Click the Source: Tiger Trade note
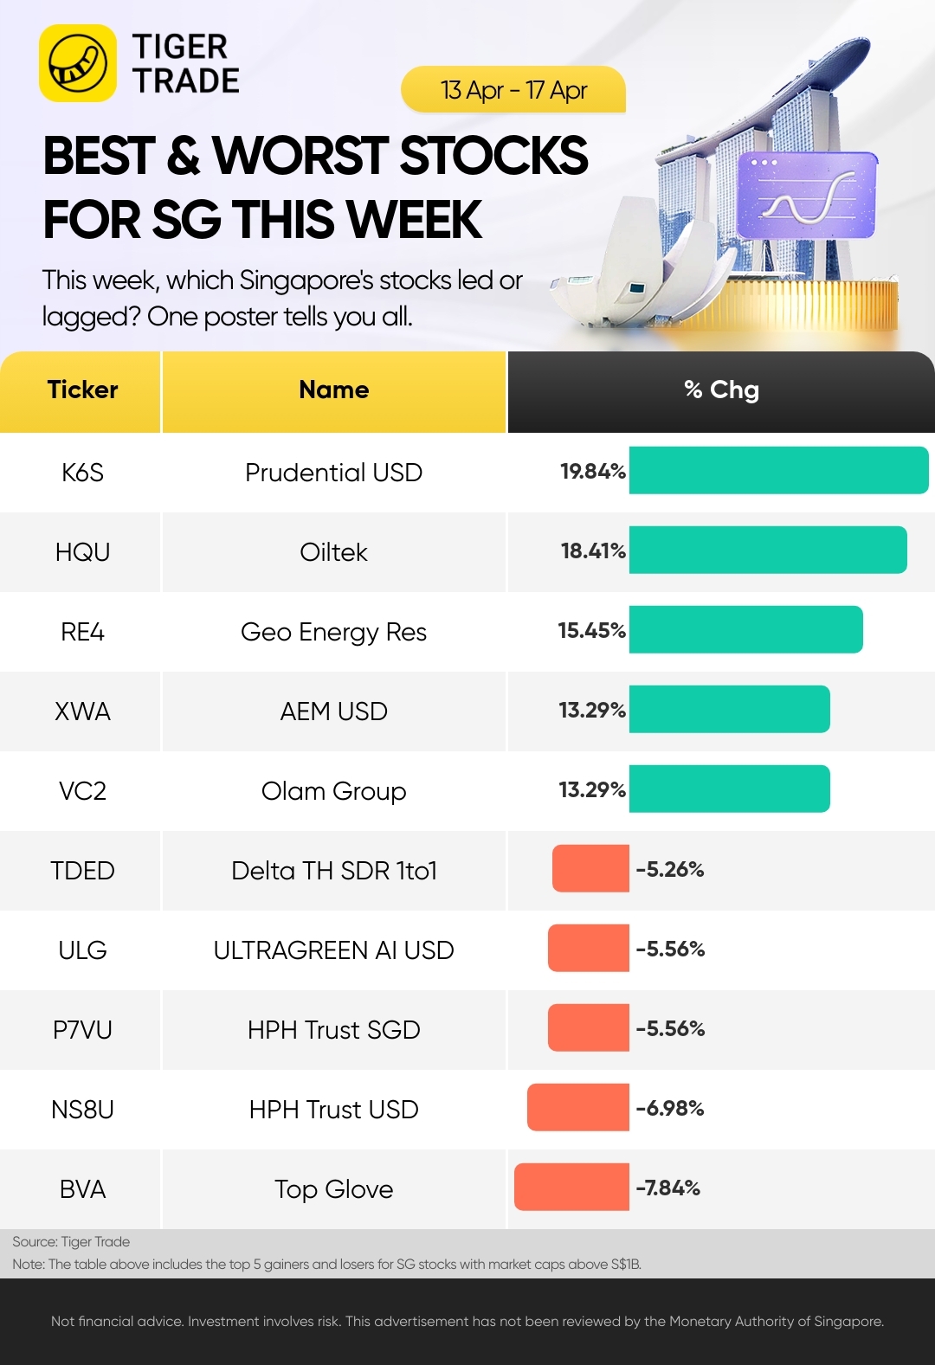 tap(71, 1241)
